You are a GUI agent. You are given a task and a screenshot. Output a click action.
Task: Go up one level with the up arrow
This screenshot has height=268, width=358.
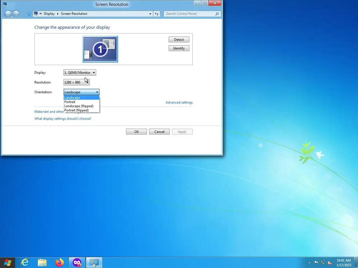[29, 14]
